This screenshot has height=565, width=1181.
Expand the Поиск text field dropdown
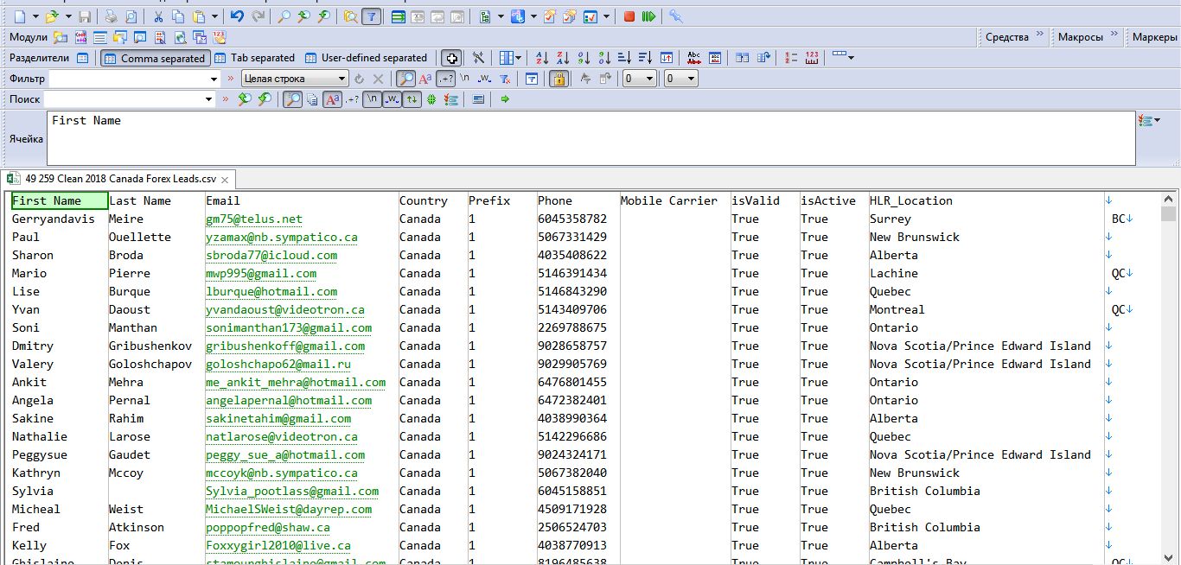[208, 99]
